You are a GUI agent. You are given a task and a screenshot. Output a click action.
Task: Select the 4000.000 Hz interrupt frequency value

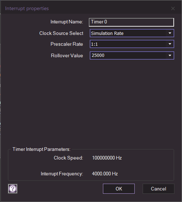click(x=105, y=174)
